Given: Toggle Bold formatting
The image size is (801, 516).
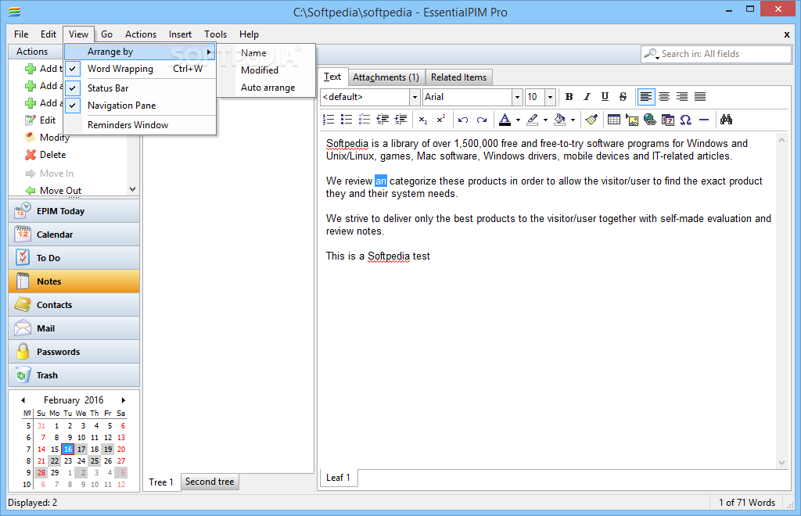Looking at the screenshot, I should tap(569, 96).
